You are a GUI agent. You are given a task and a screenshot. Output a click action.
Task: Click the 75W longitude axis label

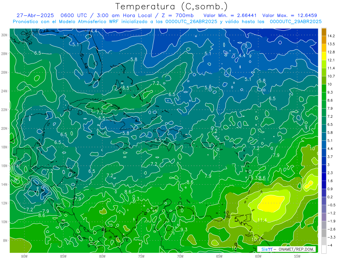click(141, 256)
